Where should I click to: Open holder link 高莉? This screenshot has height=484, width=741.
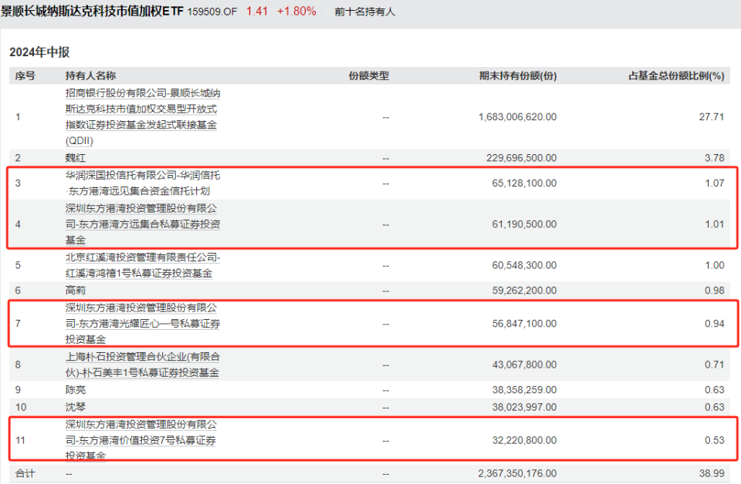[76, 291]
